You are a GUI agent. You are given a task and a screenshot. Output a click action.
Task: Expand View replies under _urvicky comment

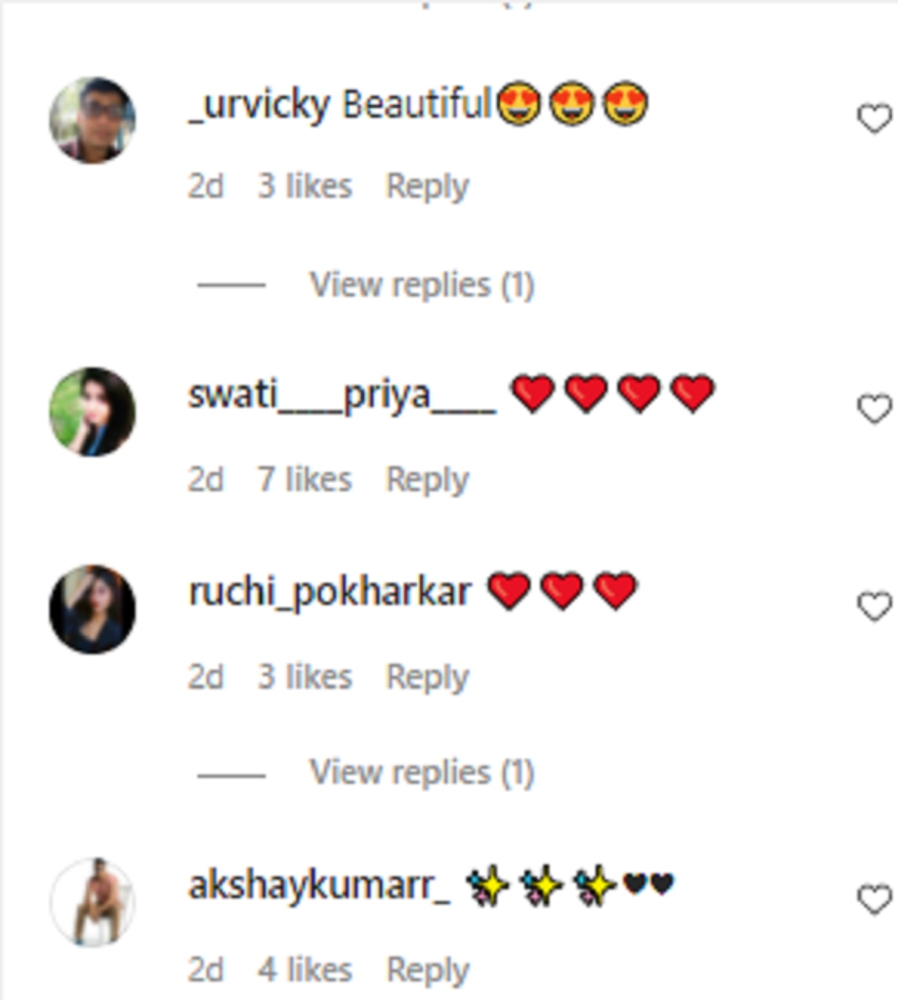tap(421, 285)
